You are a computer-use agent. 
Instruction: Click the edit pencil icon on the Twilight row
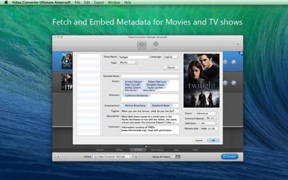point(233,83)
